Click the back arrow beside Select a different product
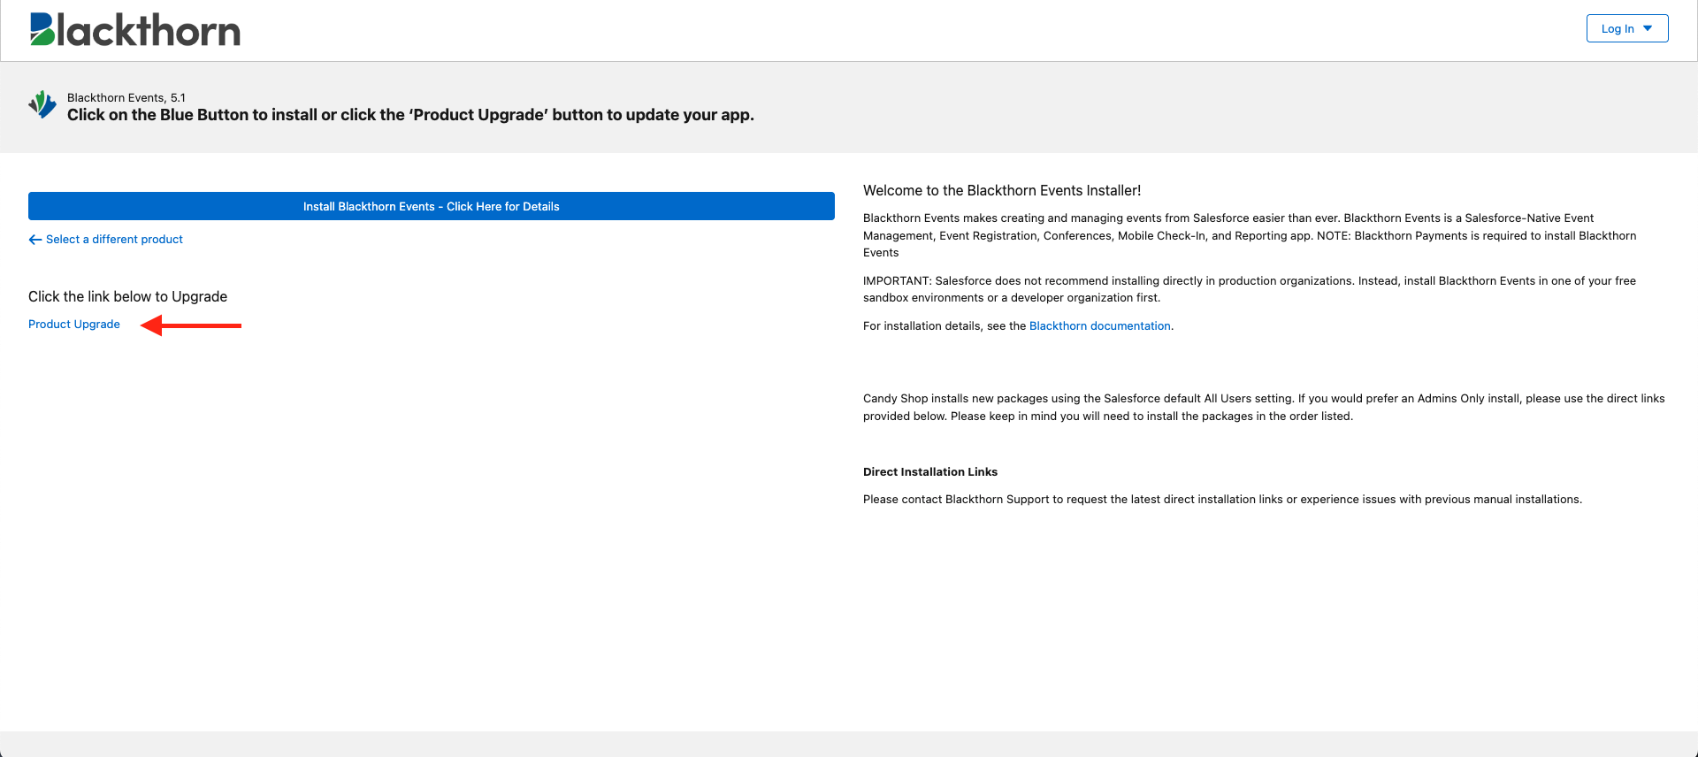The width and height of the screenshot is (1698, 757). tap(35, 240)
